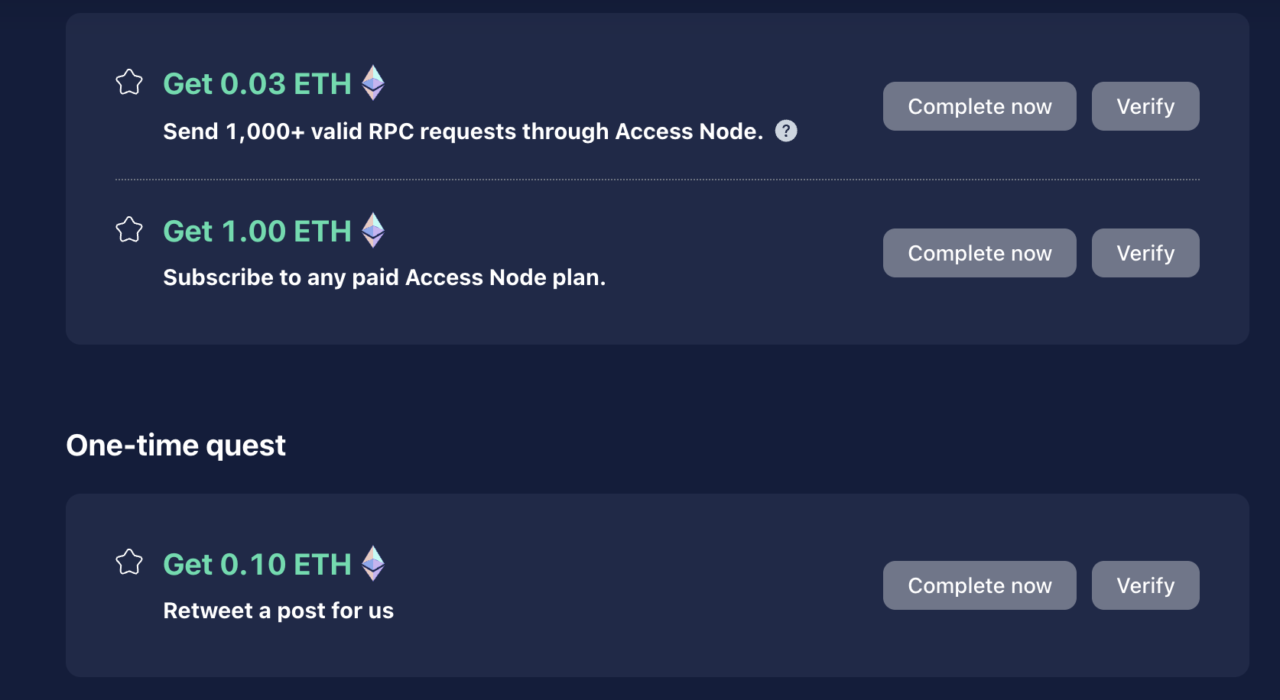Image resolution: width=1280 pixels, height=700 pixels.
Task: Click Complete now for the paid plan subscription
Action: [x=979, y=253]
